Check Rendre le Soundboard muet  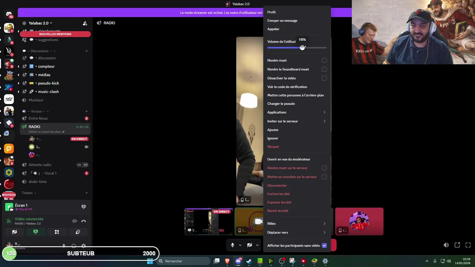point(324,69)
